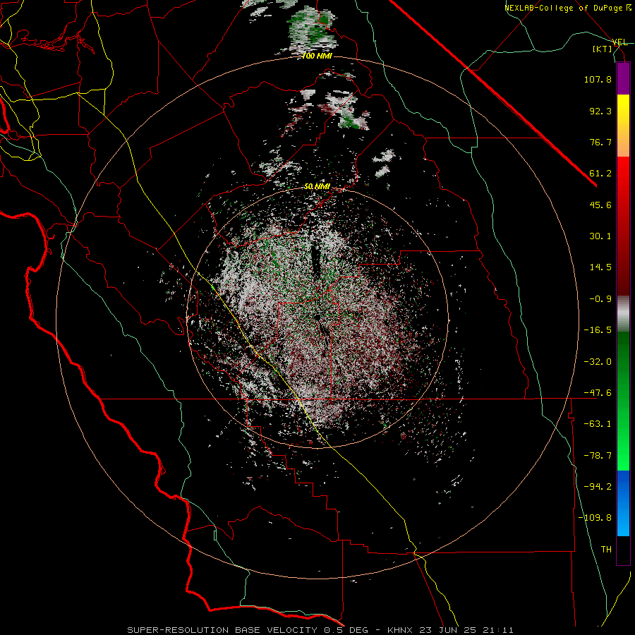The width and height of the screenshot is (635, 635).
Task: Click the VEL legend title
Action: (x=620, y=42)
